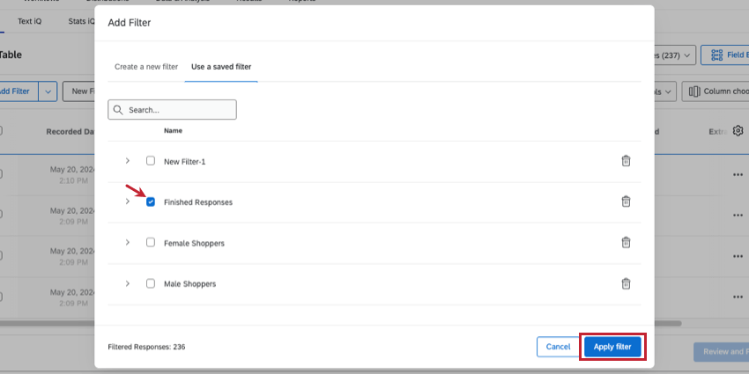
Task: Expand the Male Shoppers filter row
Action: 128,283
